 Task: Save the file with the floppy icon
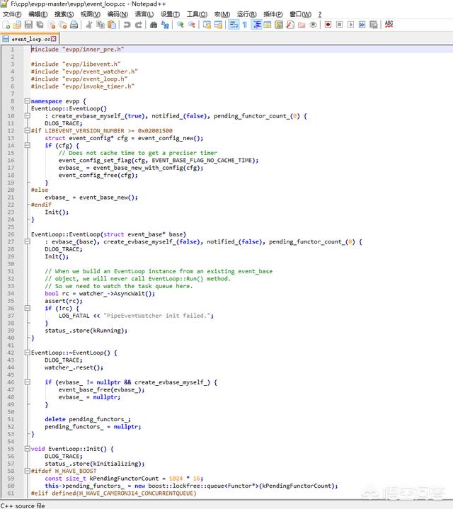[x=28, y=25]
